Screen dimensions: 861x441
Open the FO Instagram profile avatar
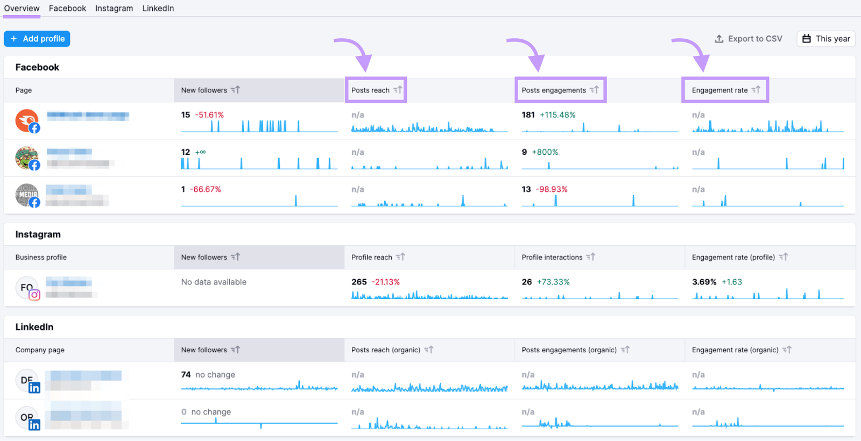coord(27,288)
